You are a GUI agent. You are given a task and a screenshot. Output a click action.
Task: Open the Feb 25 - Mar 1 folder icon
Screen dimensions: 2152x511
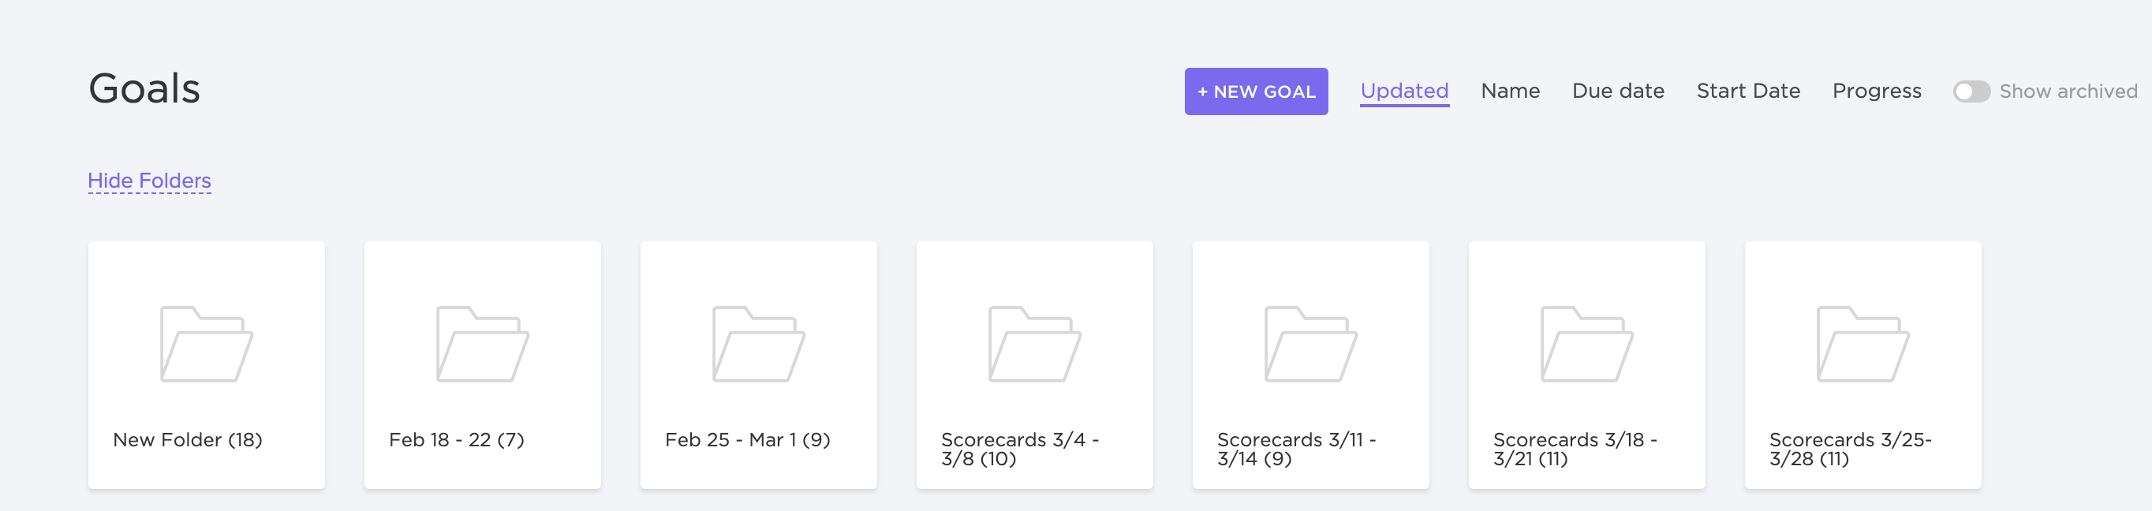[759, 344]
